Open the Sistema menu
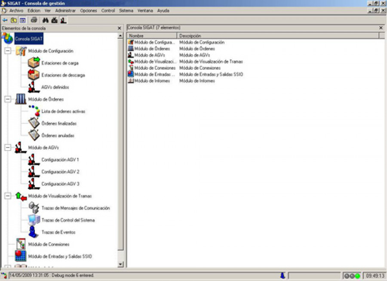387x281 pixels. coord(126,11)
